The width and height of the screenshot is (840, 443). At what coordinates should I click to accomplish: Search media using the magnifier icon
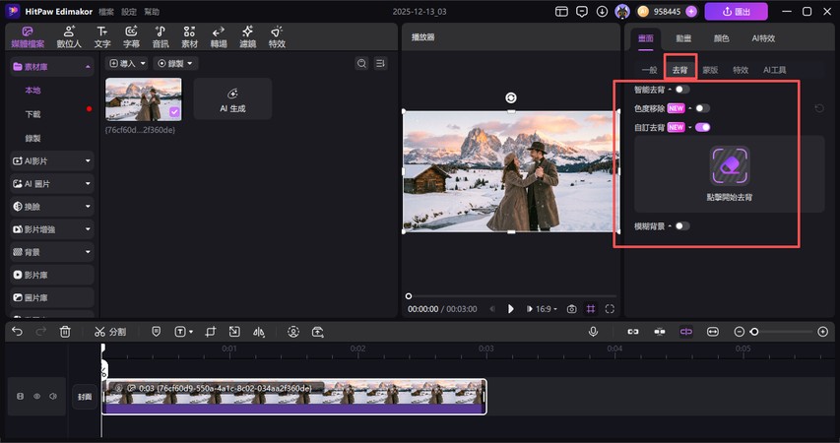click(x=361, y=63)
